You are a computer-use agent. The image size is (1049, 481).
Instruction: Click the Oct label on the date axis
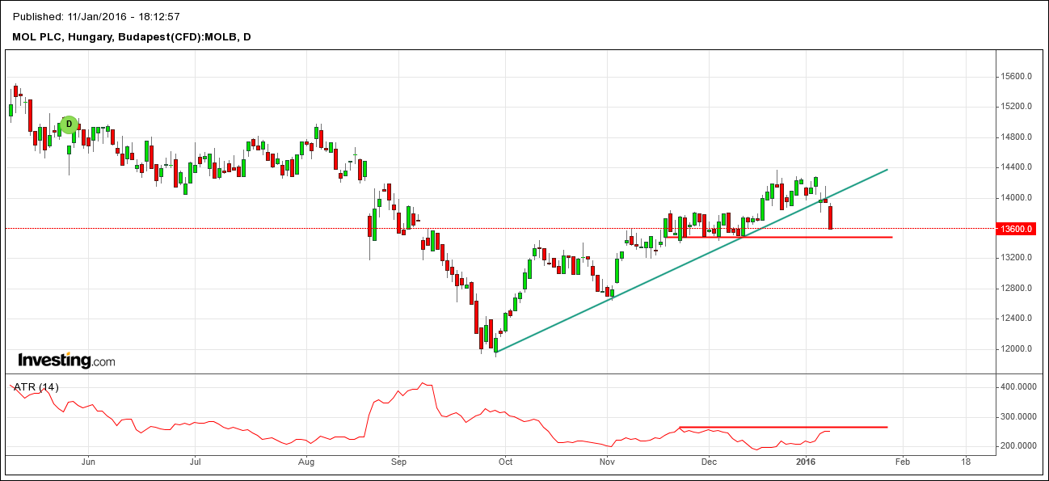[x=505, y=462]
